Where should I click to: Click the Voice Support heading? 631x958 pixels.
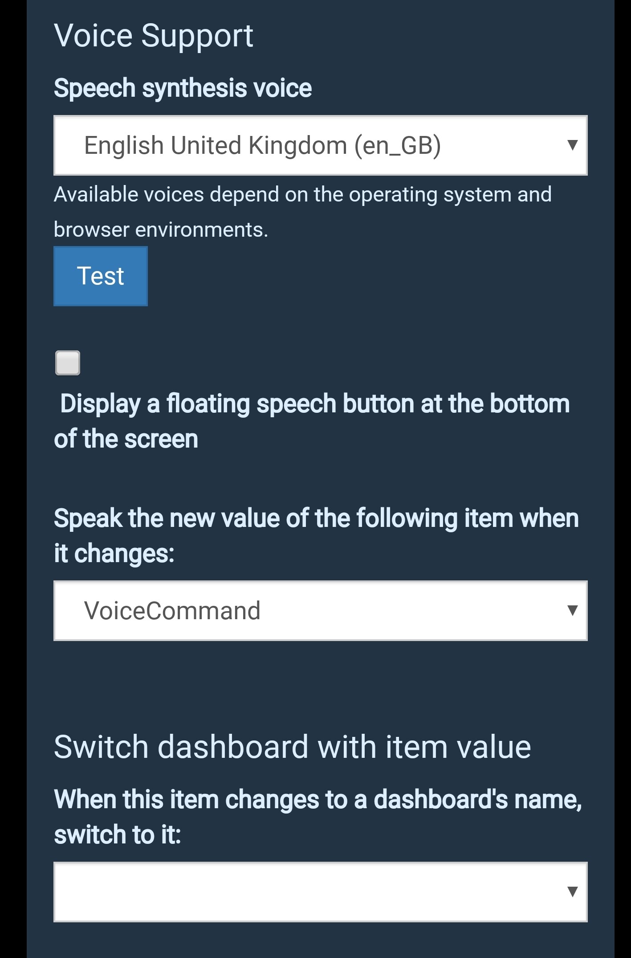click(153, 36)
